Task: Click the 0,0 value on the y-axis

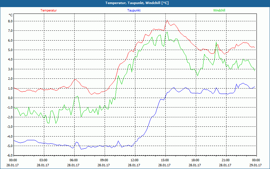Action: [10, 98]
